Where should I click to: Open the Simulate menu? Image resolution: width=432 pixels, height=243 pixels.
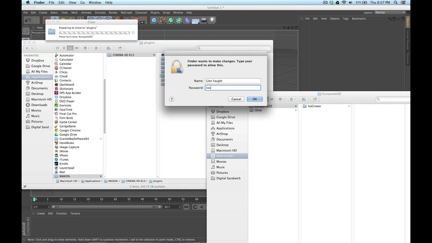pos(100,12)
